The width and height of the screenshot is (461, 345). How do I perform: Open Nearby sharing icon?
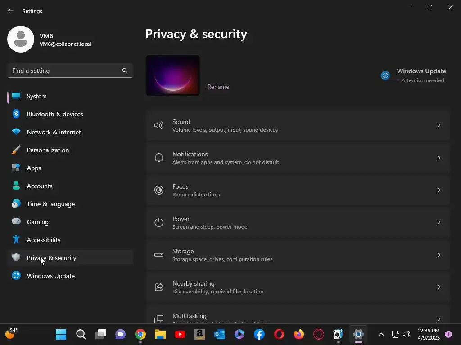pos(159,287)
